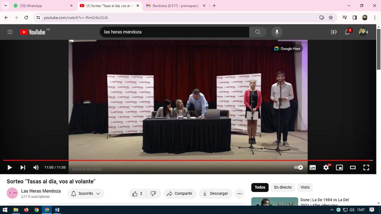Screen dimensions: 381x214
Task: Click the Compartir share button
Action: click(x=180, y=193)
